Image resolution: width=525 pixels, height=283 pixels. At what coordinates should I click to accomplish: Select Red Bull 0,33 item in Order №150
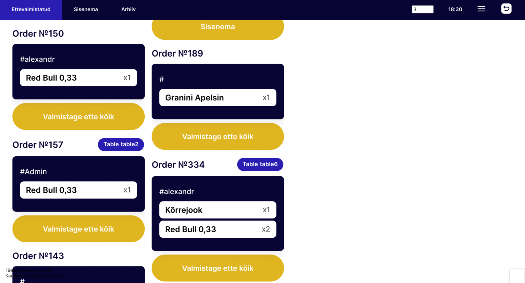click(78, 78)
